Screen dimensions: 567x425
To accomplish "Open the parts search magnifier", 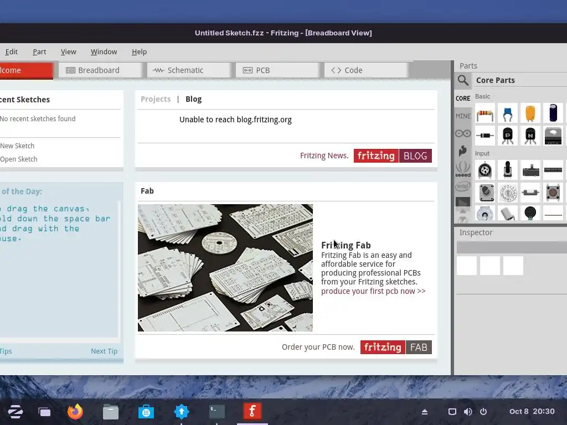I will pyautogui.click(x=463, y=80).
